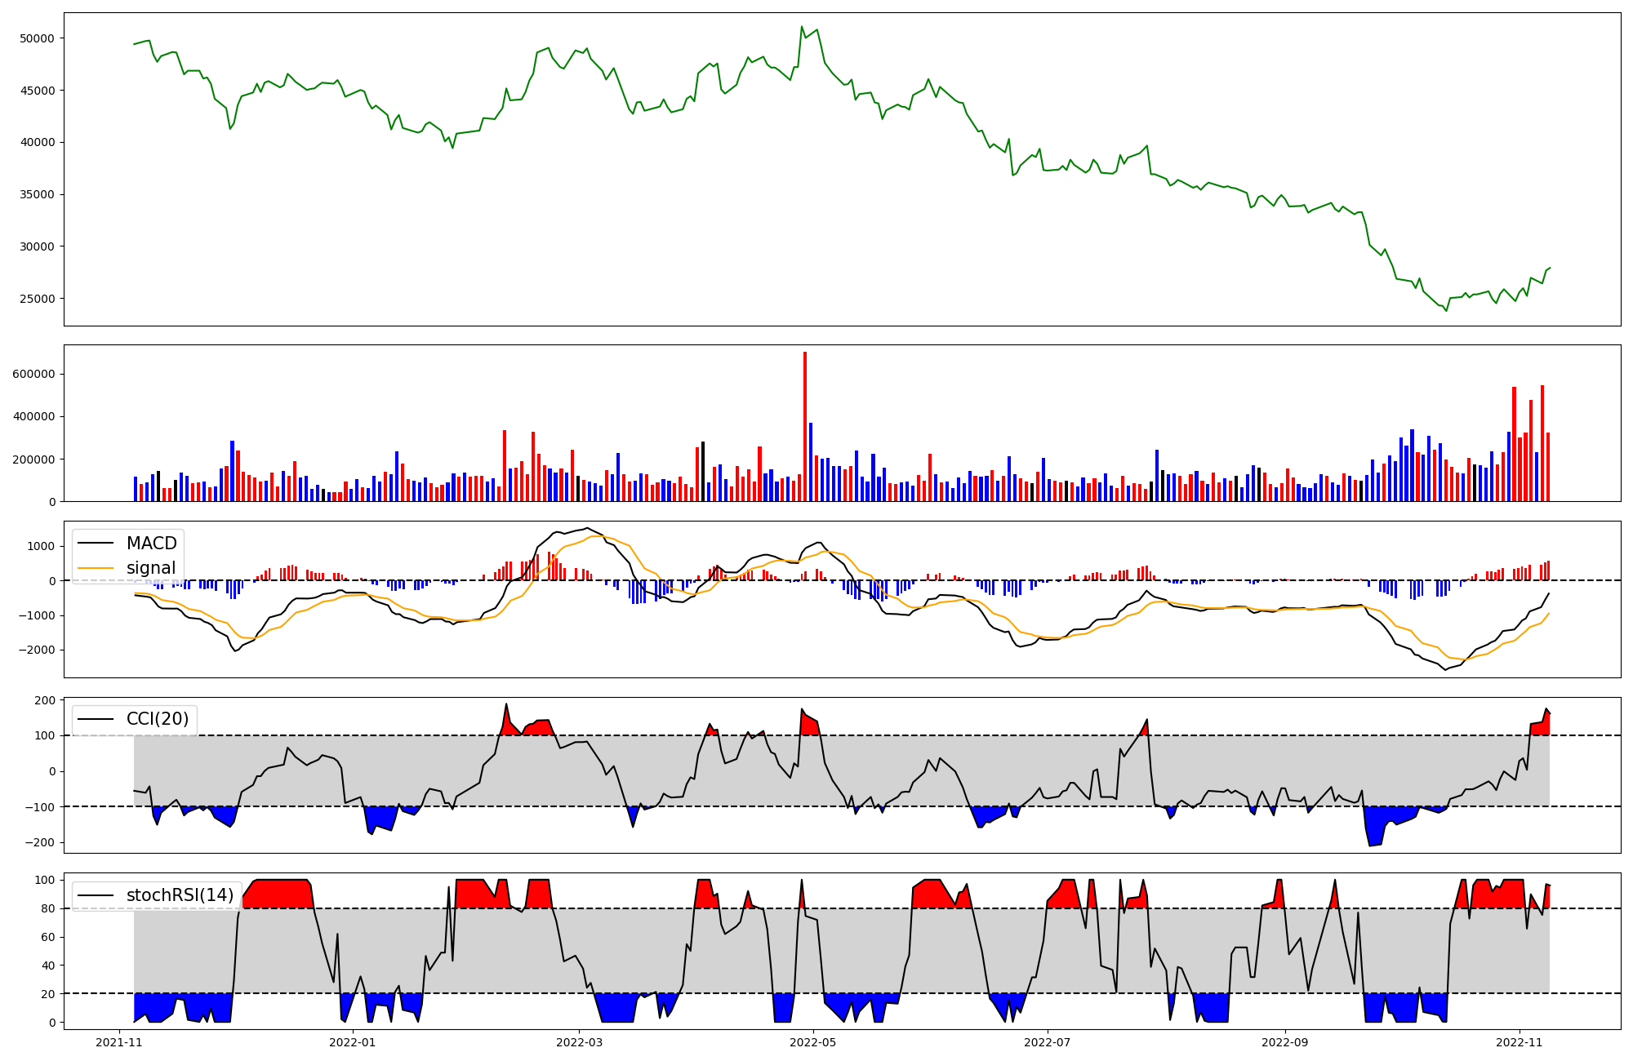The image size is (1633, 1061).
Task: Click the -2000 MACD axis label
Action: (x=38, y=650)
